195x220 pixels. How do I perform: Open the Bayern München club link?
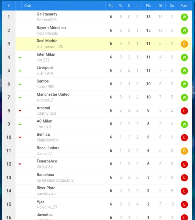pyautogui.click(x=51, y=28)
